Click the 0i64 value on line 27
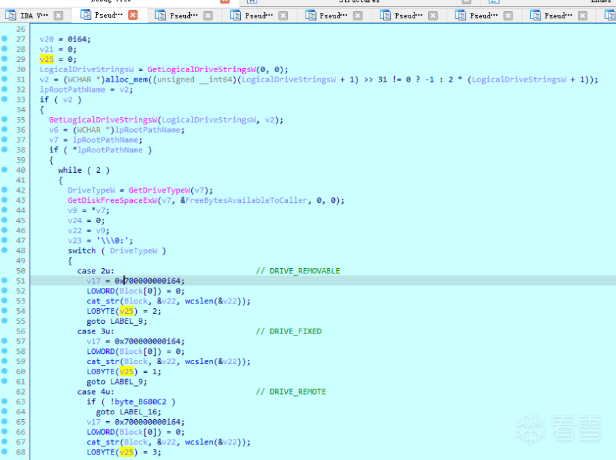Screen dimensions: 616x460 click(78, 39)
